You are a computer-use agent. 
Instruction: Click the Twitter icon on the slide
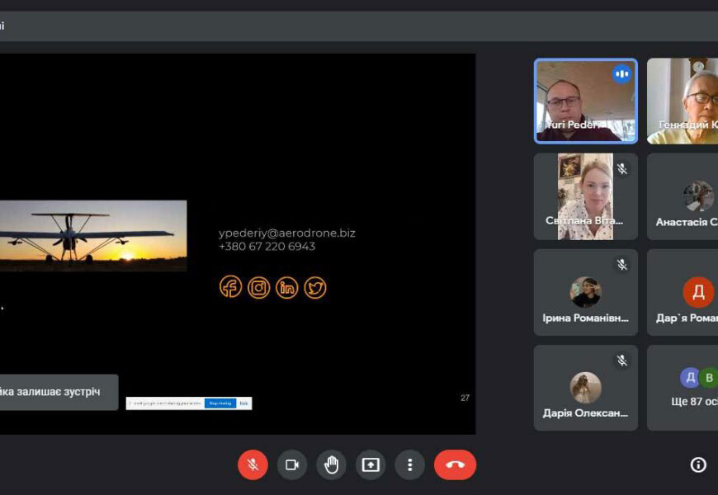pos(315,287)
